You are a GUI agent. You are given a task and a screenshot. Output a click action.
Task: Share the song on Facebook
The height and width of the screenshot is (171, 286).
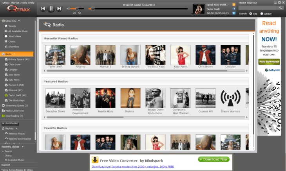(234, 9)
